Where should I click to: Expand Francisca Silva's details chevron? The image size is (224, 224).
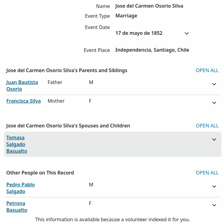[214, 103]
